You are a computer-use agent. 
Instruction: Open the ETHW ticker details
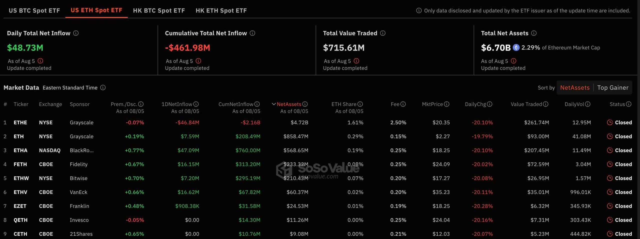tap(21, 178)
